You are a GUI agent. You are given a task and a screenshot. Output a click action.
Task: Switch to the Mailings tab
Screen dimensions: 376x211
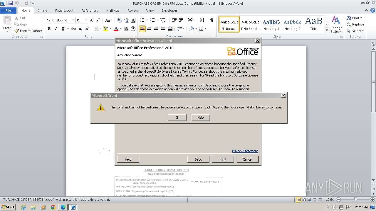coord(113,11)
